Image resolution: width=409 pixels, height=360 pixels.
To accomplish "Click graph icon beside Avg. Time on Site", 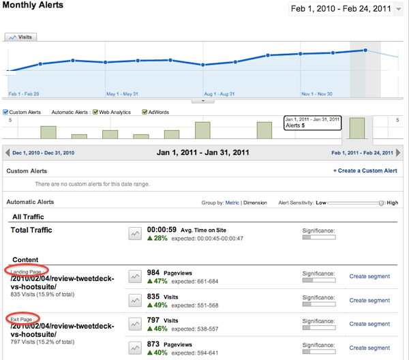I will tap(136, 234).
